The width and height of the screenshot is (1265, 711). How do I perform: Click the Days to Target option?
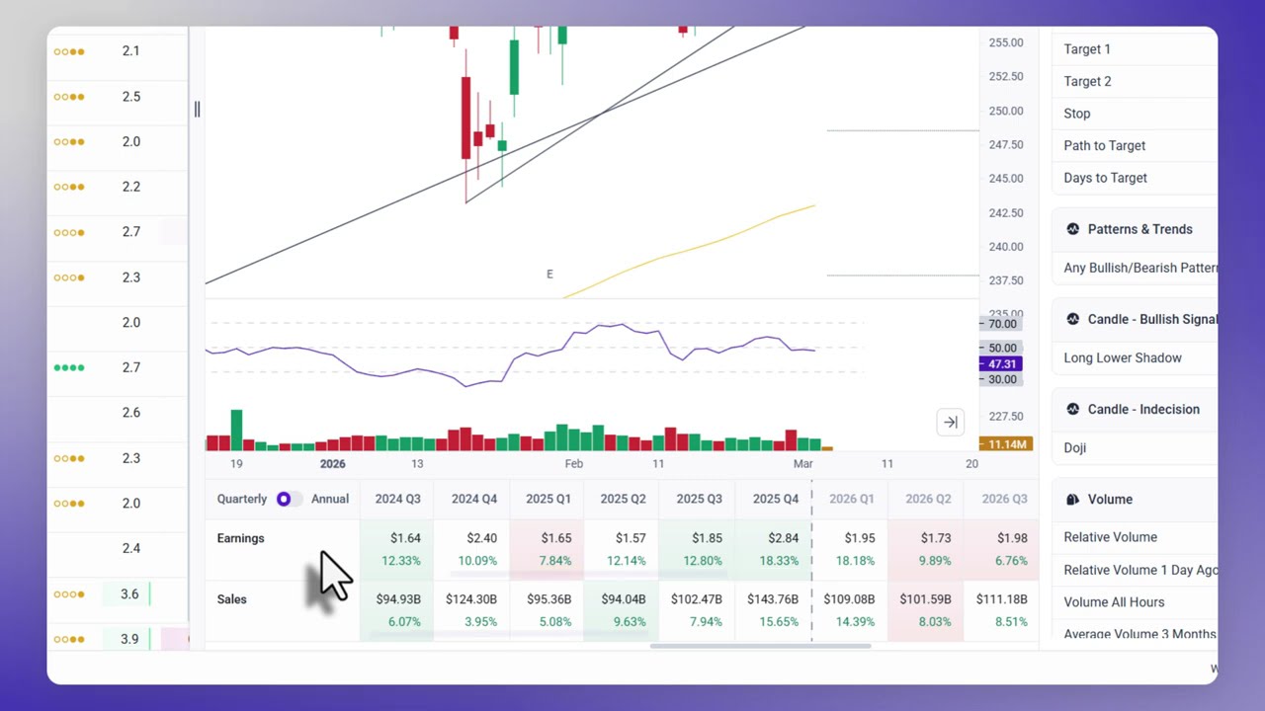pyautogui.click(x=1105, y=178)
